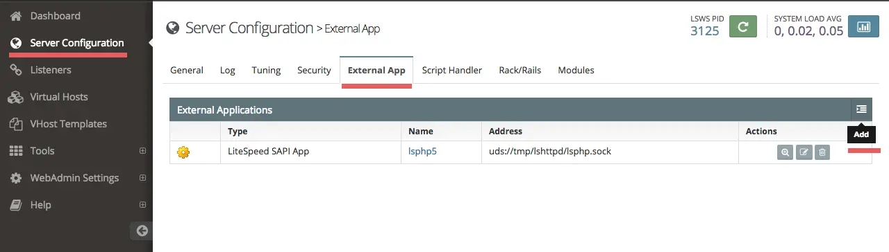Expand the Help menu plus sign
Viewport: 889px width, 252px height.
pos(142,205)
